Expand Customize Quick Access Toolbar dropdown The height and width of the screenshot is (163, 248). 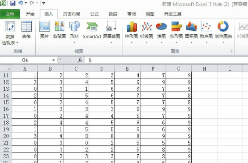click(x=44, y=3)
